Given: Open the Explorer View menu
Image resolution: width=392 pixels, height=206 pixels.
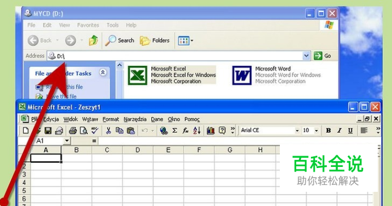Looking at the screenshot, I should tap(65, 25).
